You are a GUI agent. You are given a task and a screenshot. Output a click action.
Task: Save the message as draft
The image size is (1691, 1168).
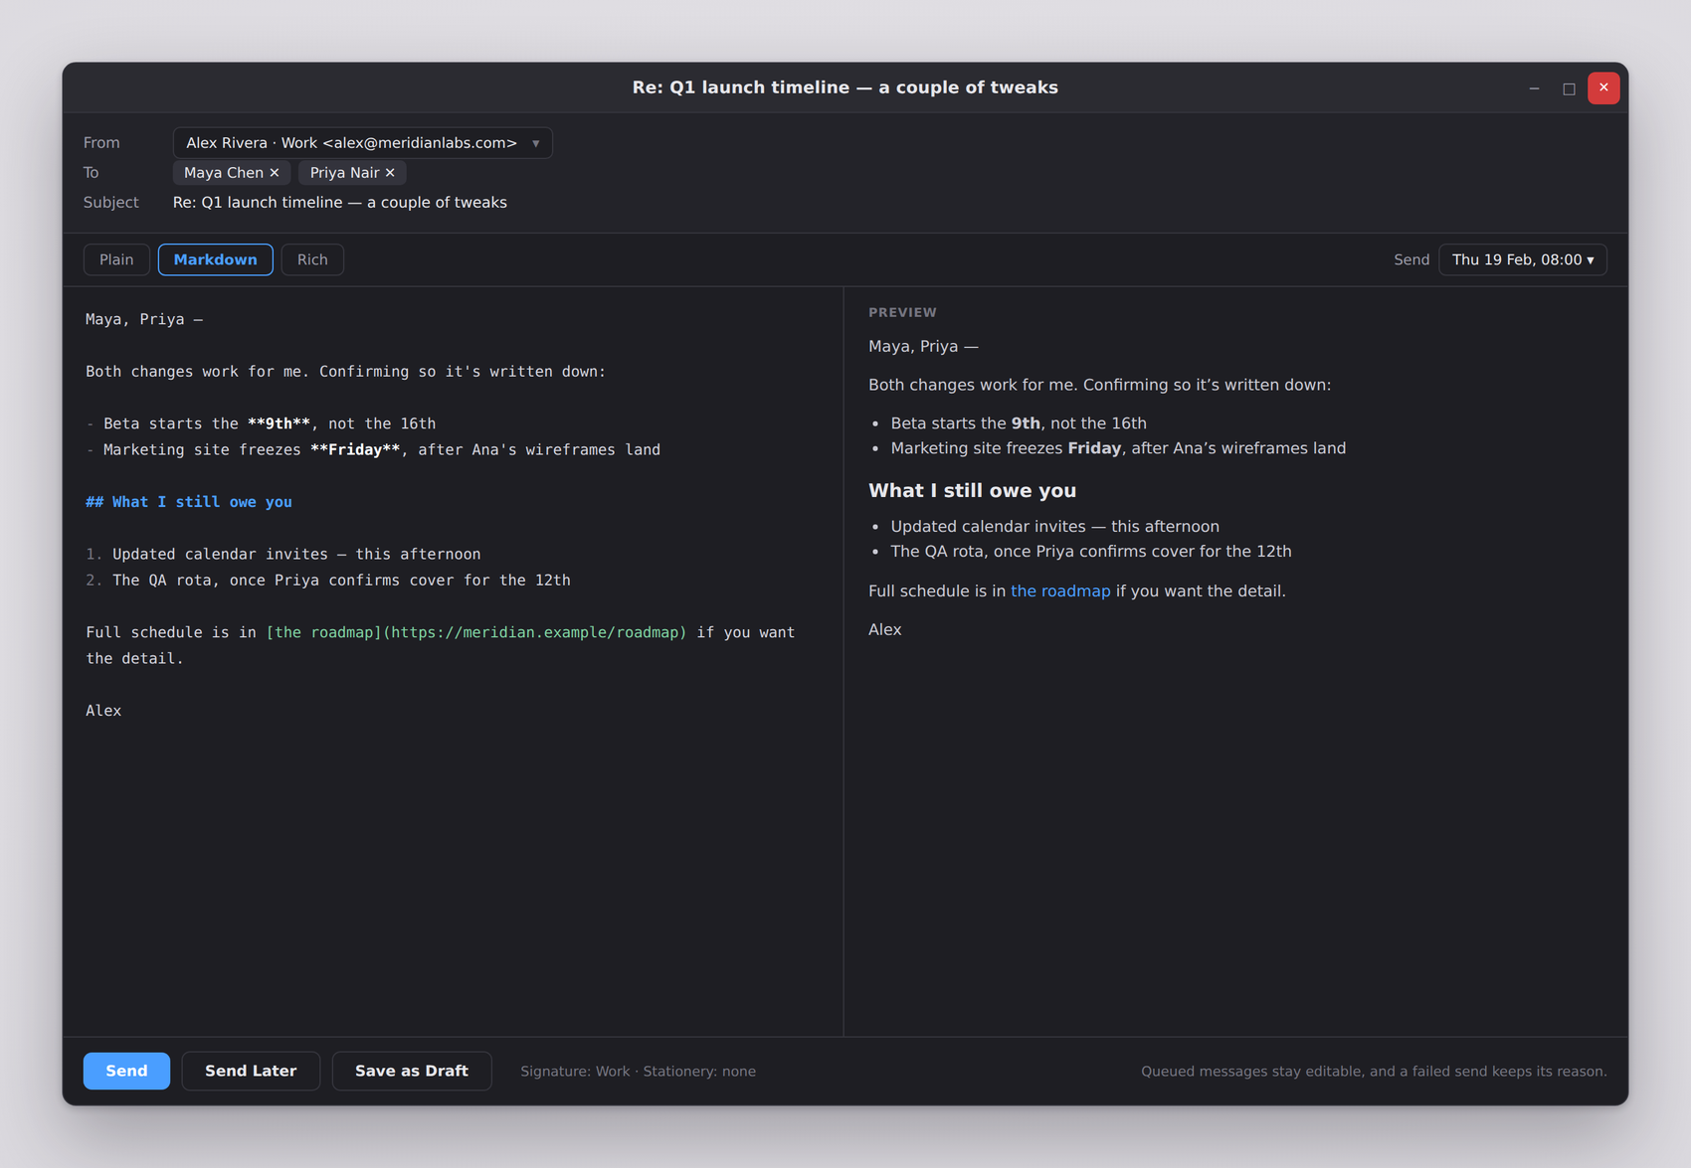[x=411, y=1071]
